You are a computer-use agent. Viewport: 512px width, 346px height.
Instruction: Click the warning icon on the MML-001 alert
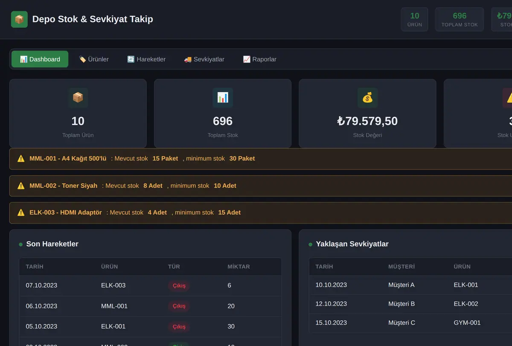click(x=21, y=159)
